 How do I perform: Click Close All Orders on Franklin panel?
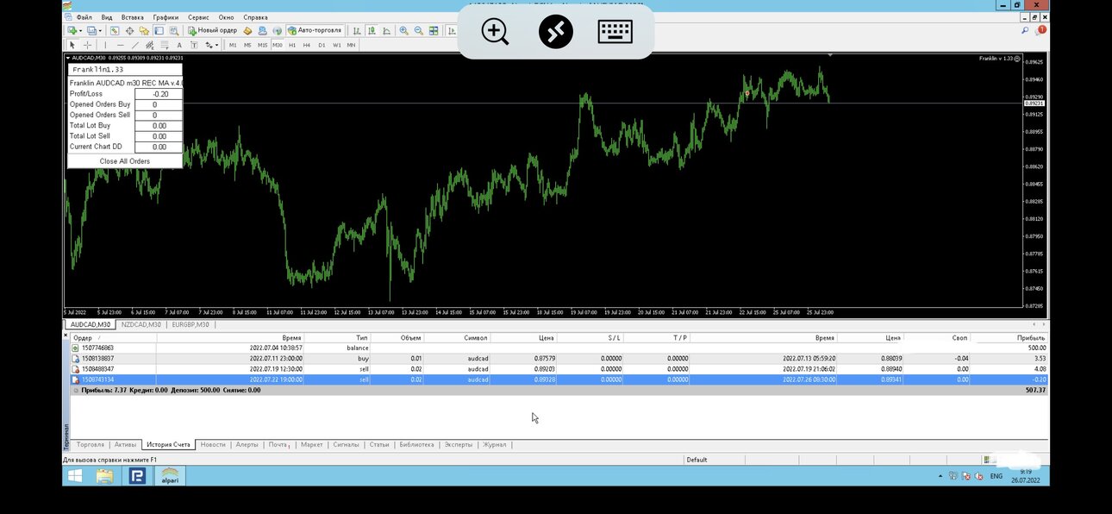(125, 161)
